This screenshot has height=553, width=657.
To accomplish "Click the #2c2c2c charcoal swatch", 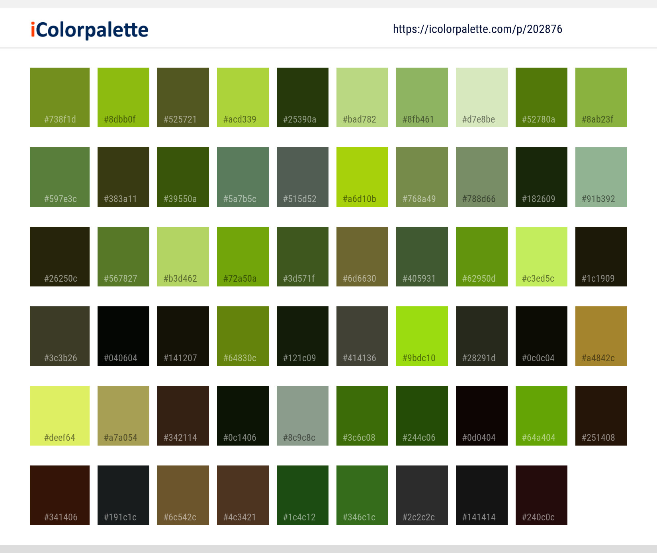I will point(422,495).
